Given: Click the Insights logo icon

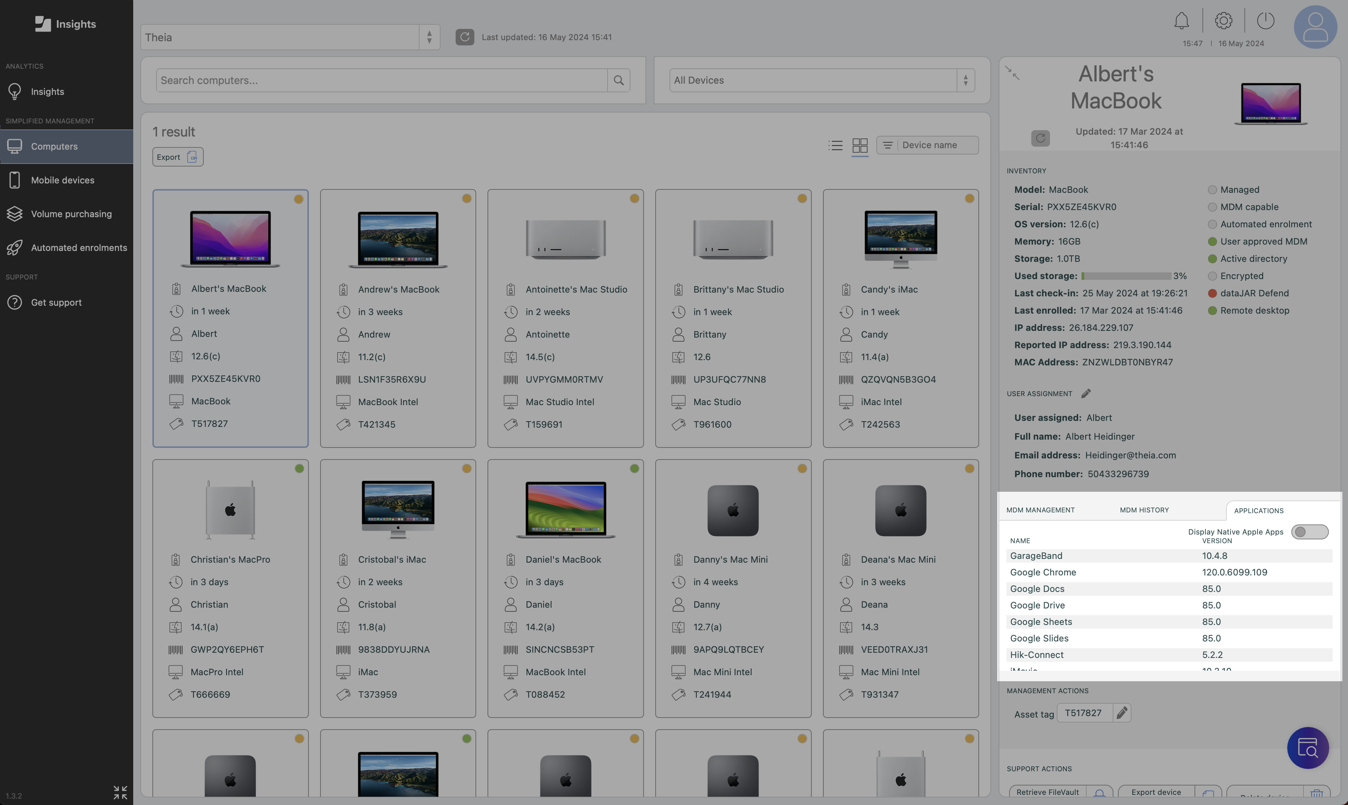Looking at the screenshot, I should tap(42, 24).
